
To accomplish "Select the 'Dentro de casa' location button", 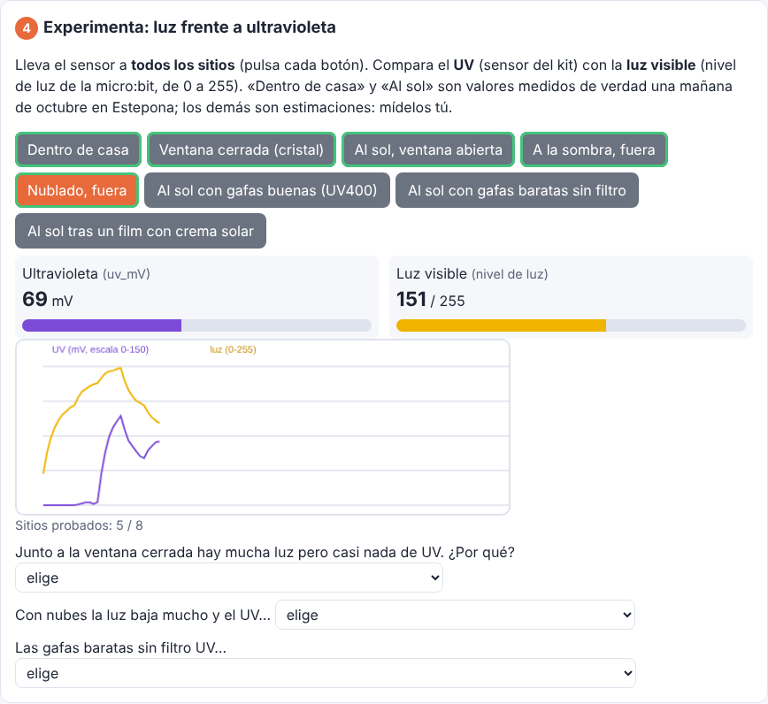I will [78, 149].
